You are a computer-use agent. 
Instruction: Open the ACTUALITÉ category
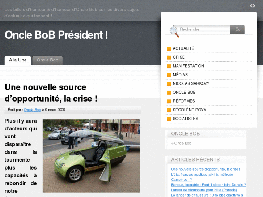pyautogui.click(x=183, y=48)
